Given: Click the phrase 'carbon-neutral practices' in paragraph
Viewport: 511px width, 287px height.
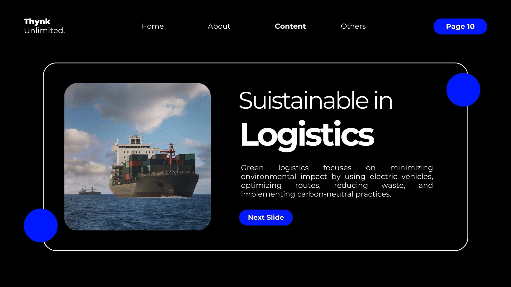Looking at the screenshot, I should tap(344, 194).
